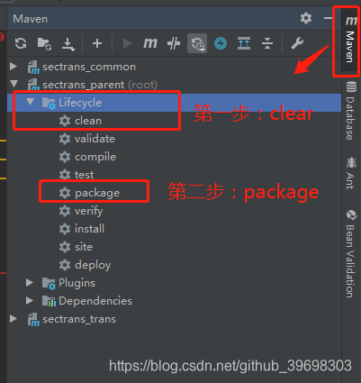Select the deploy lifecycle goal
361x383 pixels.
click(x=93, y=265)
